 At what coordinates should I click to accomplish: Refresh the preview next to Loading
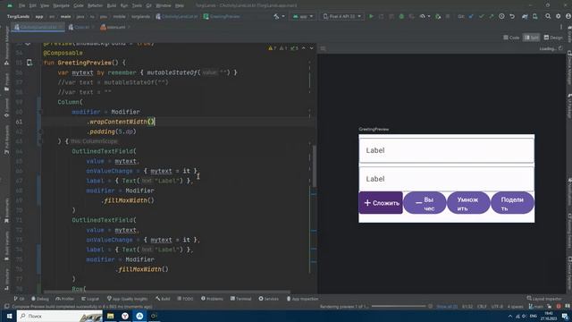(560, 48)
